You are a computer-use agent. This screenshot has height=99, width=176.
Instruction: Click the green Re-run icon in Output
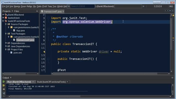4,81
